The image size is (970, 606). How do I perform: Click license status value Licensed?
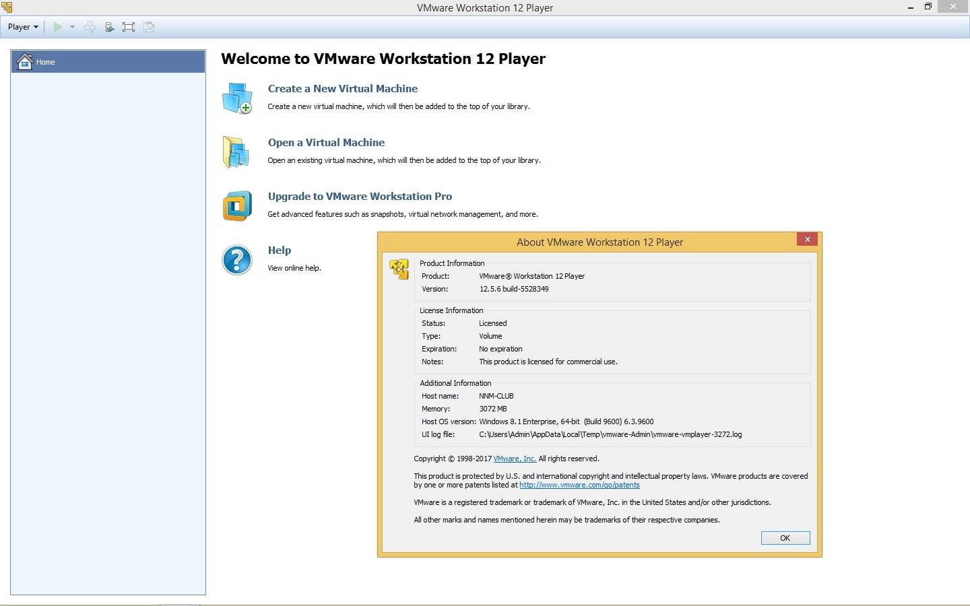click(x=493, y=323)
